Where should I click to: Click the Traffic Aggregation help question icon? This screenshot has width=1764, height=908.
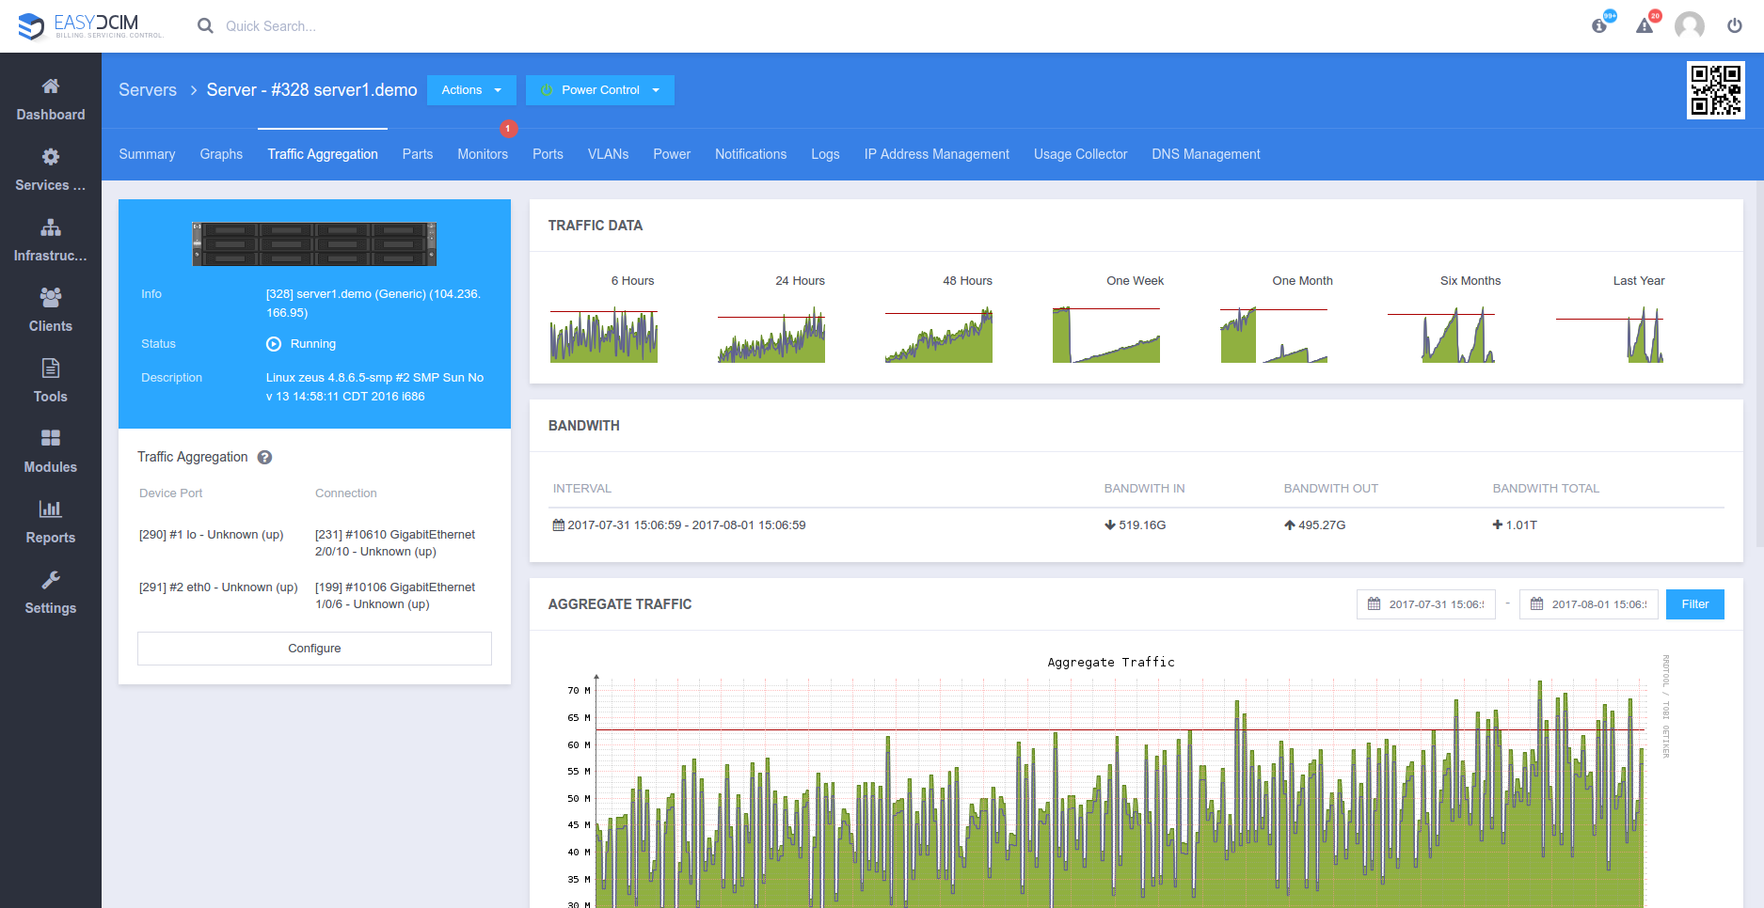265,458
